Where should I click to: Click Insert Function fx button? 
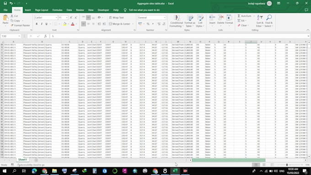[45, 36]
